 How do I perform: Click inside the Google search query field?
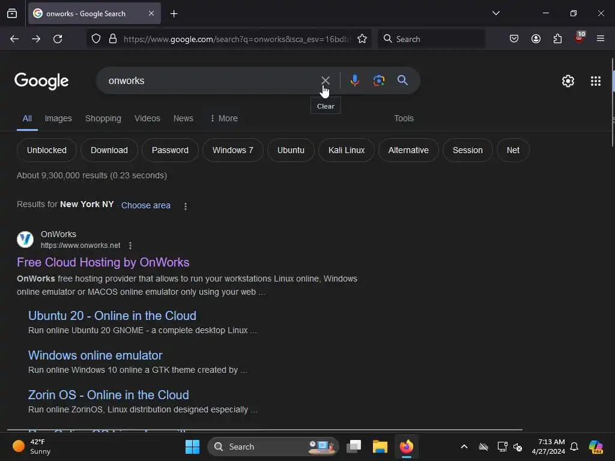coord(212,80)
